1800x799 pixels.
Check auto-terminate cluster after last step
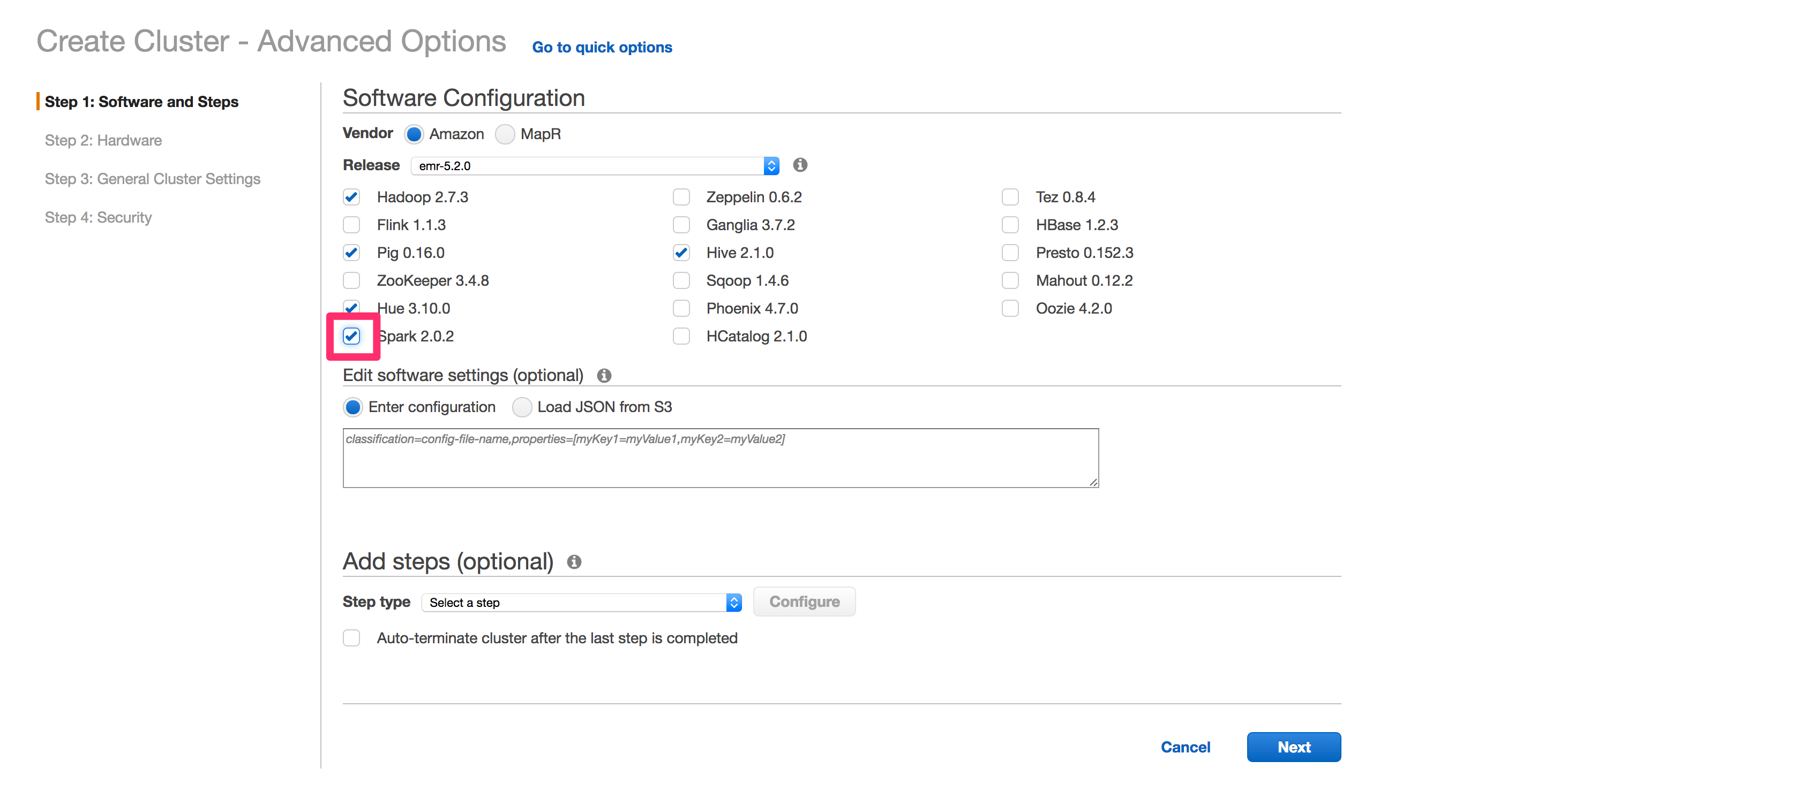tap(351, 638)
